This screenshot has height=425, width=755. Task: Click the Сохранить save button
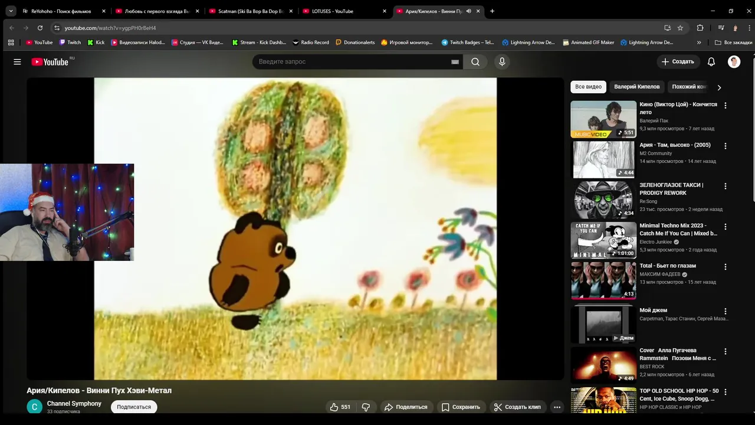tap(461, 407)
